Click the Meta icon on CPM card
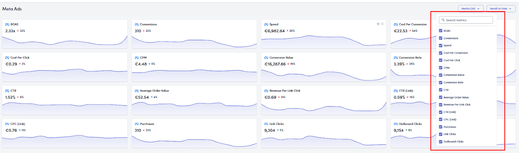This screenshot has width=519, height=153. [137, 58]
